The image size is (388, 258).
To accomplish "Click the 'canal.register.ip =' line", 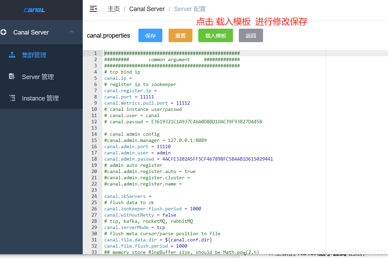I will 130,90.
